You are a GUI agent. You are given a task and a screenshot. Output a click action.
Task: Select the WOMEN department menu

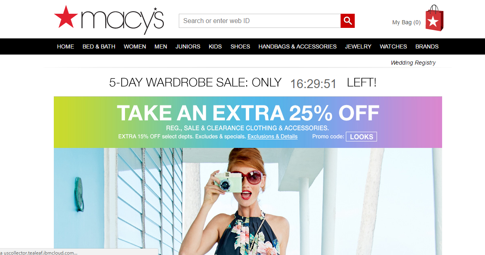135,46
